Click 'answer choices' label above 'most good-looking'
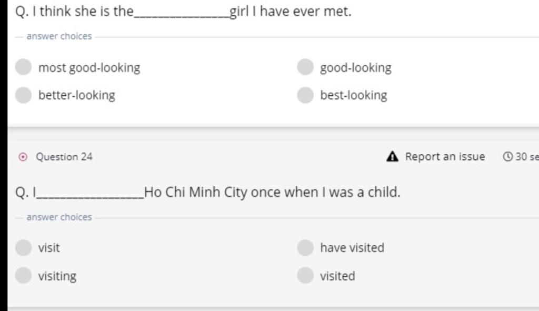This screenshot has width=539, height=311. (x=59, y=36)
